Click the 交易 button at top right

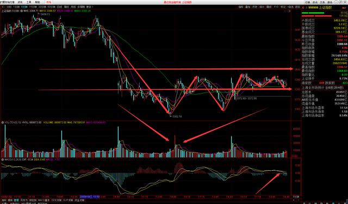pos(322,2)
